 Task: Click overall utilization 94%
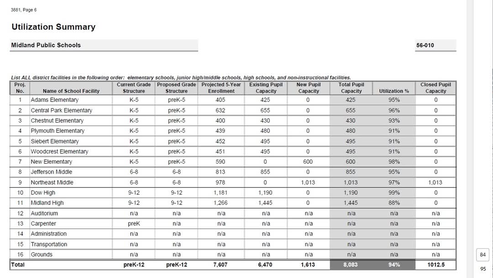pyautogui.click(x=394, y=264)
